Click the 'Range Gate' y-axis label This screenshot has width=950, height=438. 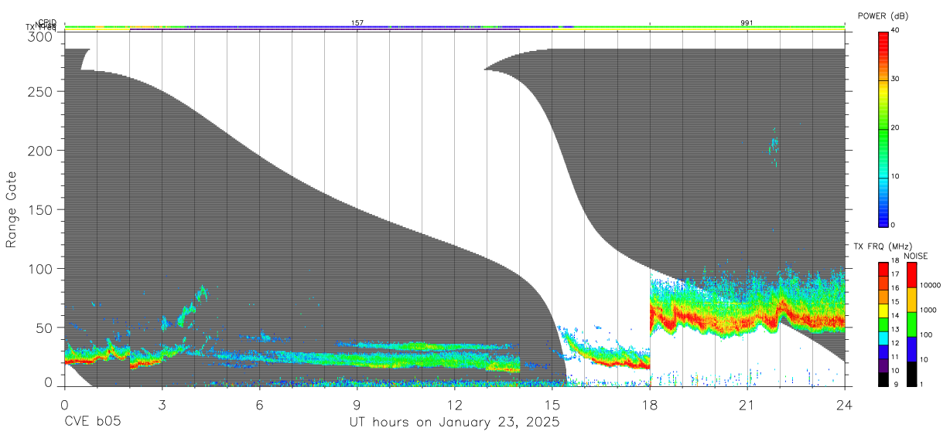tap(12, 210)
